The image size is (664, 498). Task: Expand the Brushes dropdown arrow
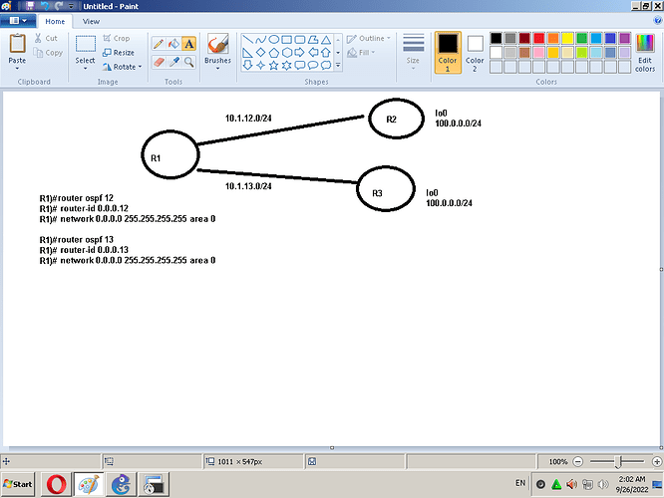[x=217, y=68]
